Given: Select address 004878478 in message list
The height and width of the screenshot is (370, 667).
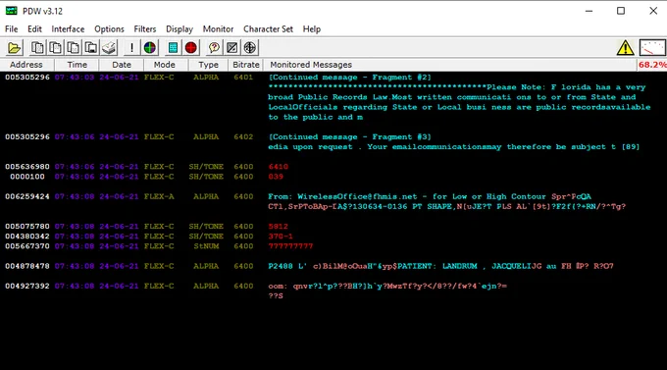Looking at the screenshot, I should [x=27, y=266].
